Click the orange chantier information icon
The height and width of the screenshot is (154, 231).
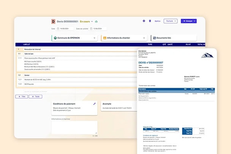pos(105,38)
